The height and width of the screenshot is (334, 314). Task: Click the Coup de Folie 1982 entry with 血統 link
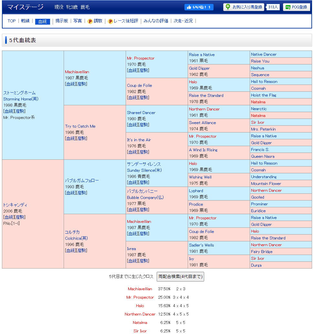click(139, 86)
